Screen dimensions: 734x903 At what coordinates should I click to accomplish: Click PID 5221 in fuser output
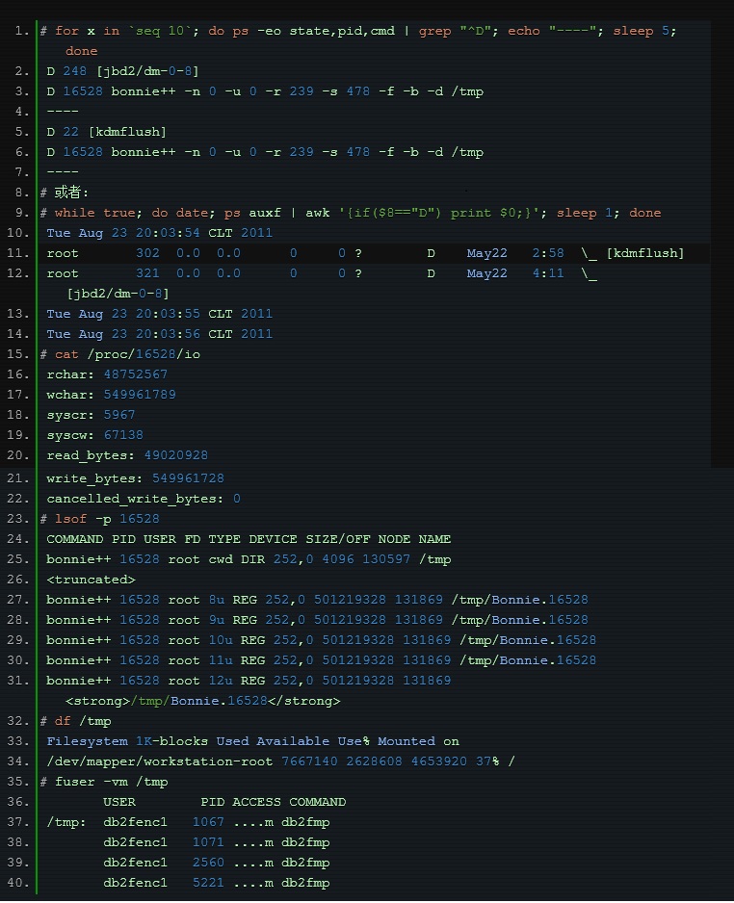click(x=208, y=882)
